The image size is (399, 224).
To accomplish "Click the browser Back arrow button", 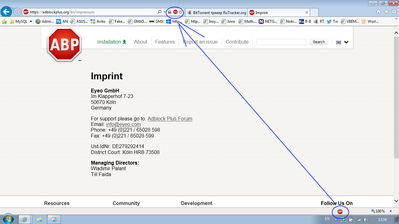I will pos(6,12).
